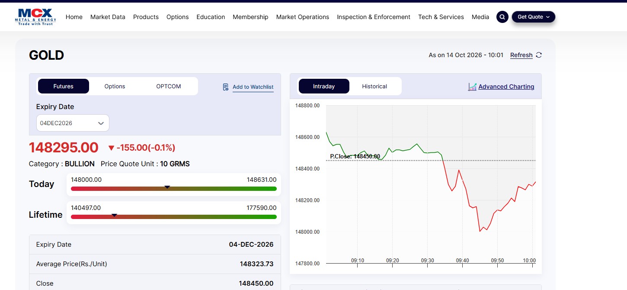Image resolution: width=627 pixels, height=290 pixels.
Task: Open the Education menu
Action: coord(211,17)
